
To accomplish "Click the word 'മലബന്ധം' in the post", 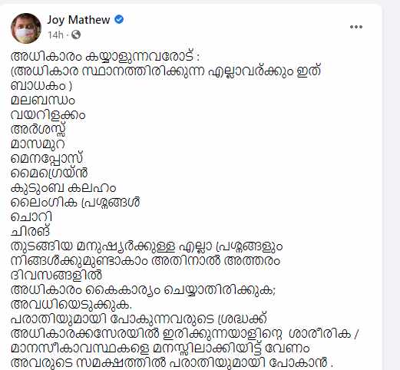I will 43,100.
